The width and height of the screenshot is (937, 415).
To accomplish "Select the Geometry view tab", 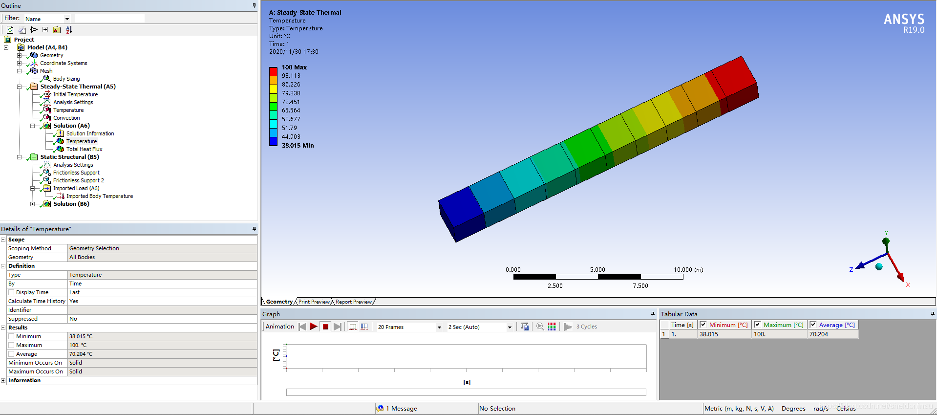I will [x=279, y=302].
